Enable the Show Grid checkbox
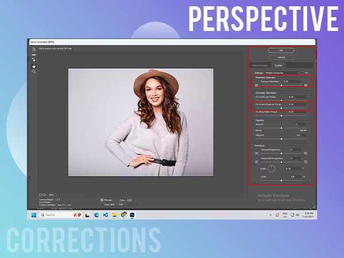Screen dimensions: 344x258 [x=102, y=205]
